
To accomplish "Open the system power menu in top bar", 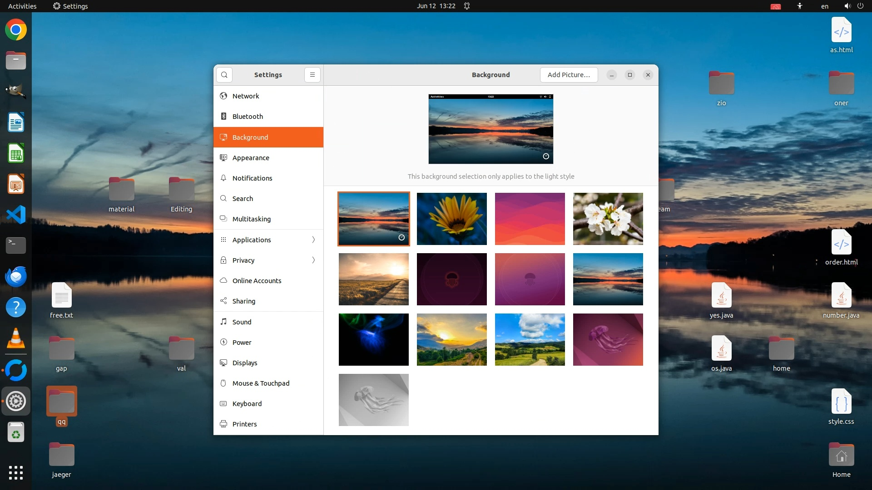I will (x=860, y=6).
